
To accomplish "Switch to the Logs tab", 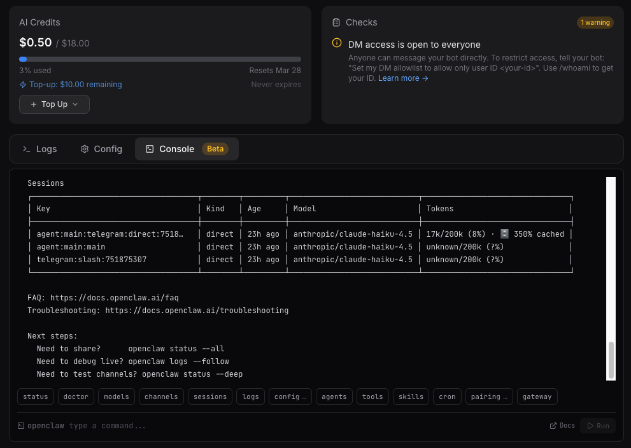I will tap(40, 149).
